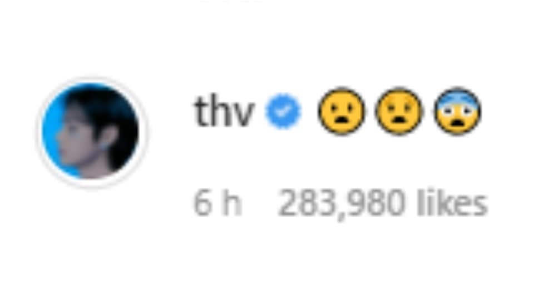Viewport: 534px width, 300px height.
Task: Select the second anguished face emoji
Action: coord(399,111)
